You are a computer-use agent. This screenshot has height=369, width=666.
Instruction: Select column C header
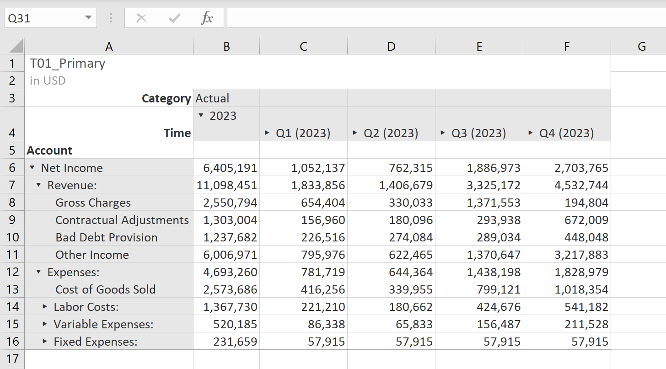[303, 46]
